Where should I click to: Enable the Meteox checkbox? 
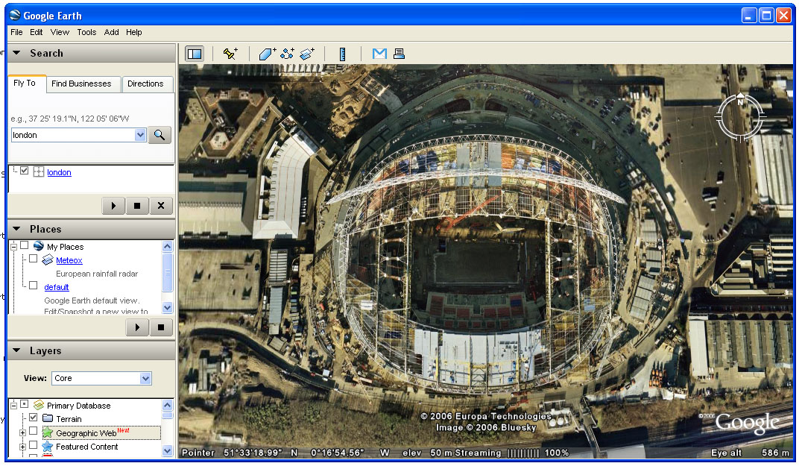tap(34, 259)
